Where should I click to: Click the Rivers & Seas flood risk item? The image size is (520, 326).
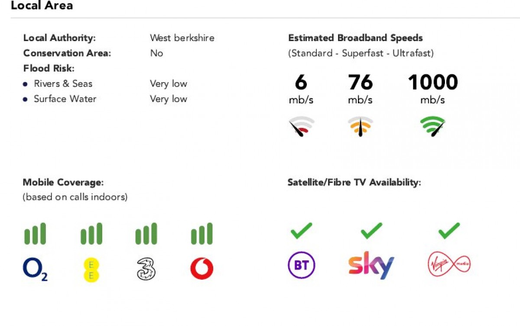pyautogui.click(x=63, y=84)
